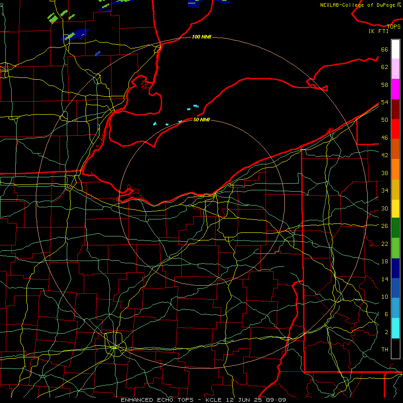Click the orange 38 kft legend swatch
Viewport: 403px width, 403px height.
point(395,169)
